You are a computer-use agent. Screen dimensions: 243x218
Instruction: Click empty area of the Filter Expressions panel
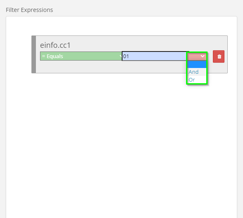tap(121, 139)
